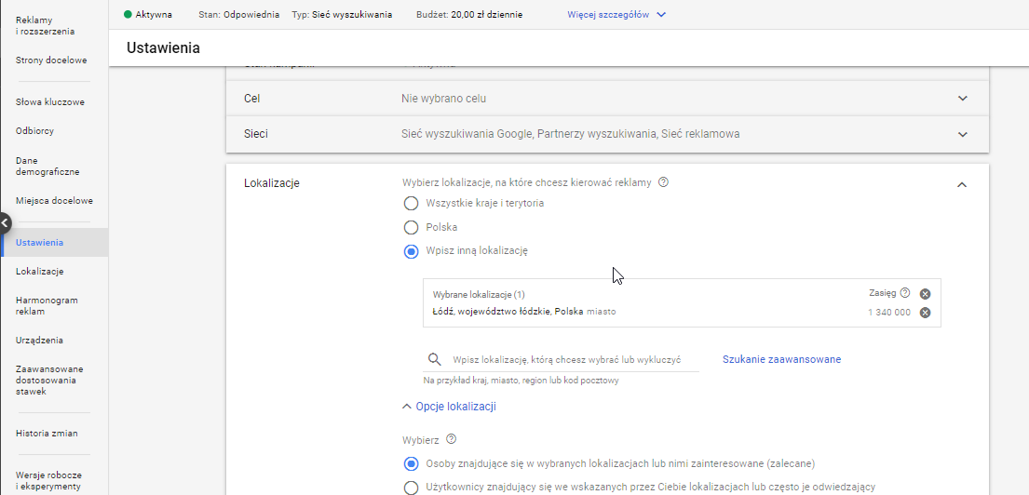
Task: Click the Zasięg help question mark icon
Action: pos(905,292)
